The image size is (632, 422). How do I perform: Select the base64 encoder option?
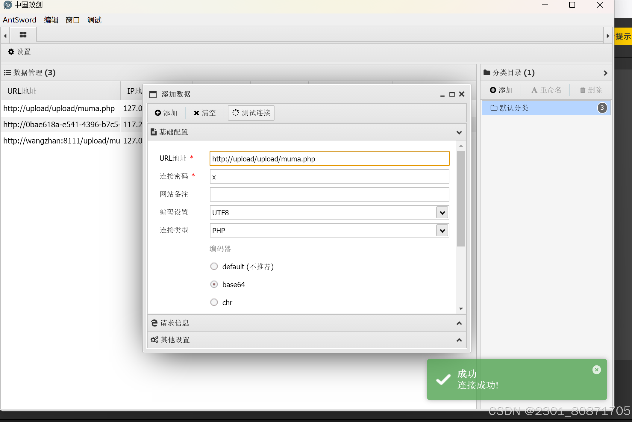[x=214, y=284]
